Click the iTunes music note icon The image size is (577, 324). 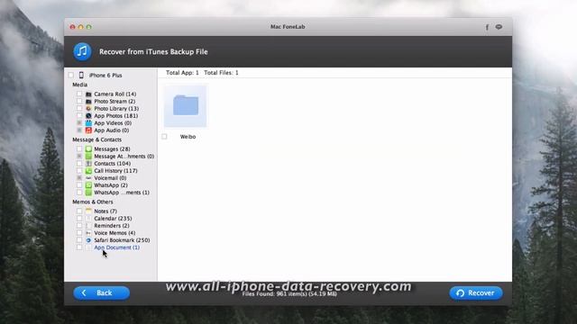click(82, 51)
